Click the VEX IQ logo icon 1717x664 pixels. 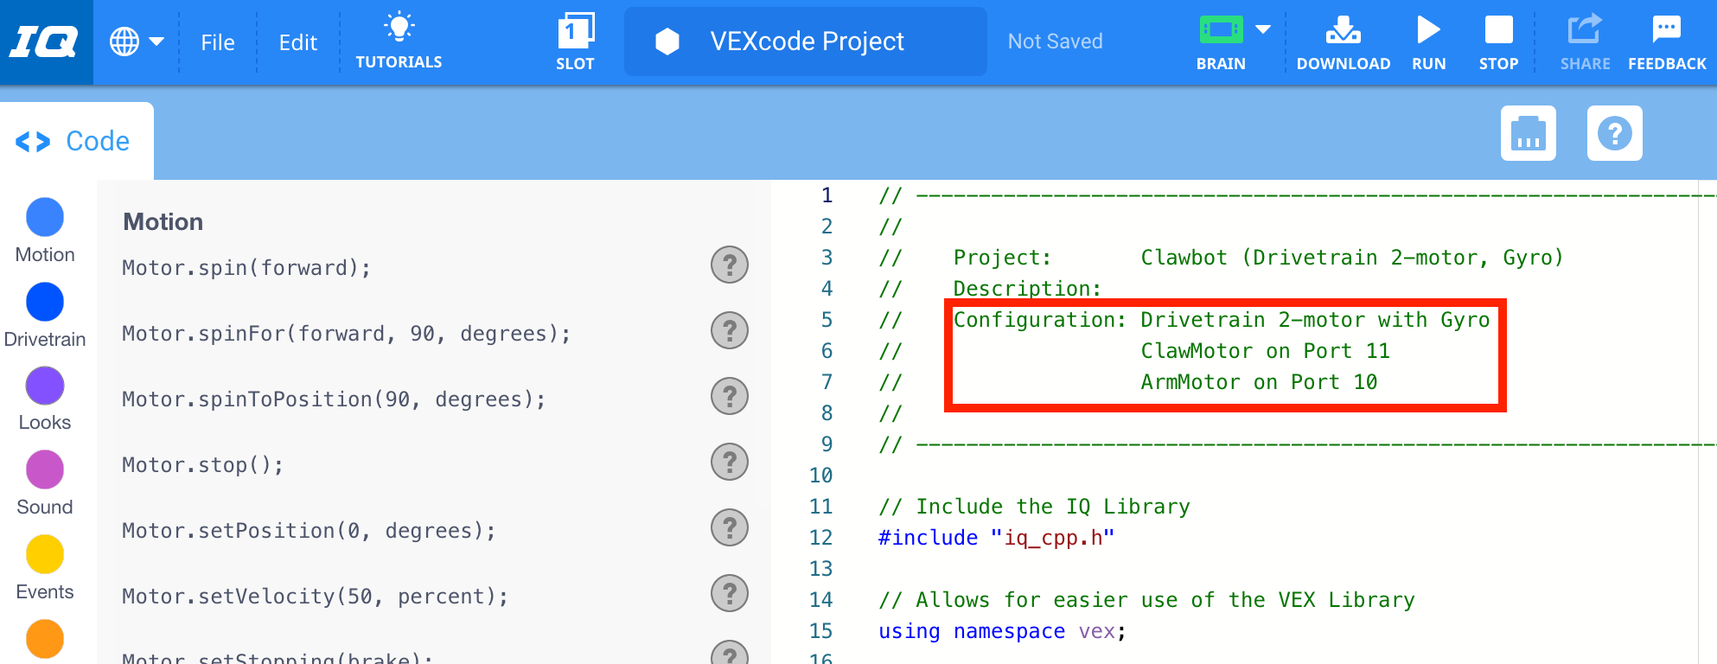(x=45, y=41)
